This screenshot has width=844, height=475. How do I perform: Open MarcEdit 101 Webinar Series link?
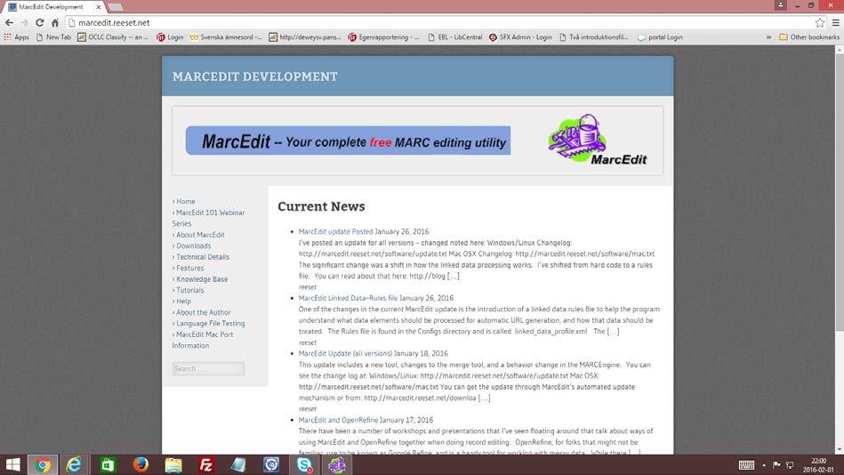(208, 218)
